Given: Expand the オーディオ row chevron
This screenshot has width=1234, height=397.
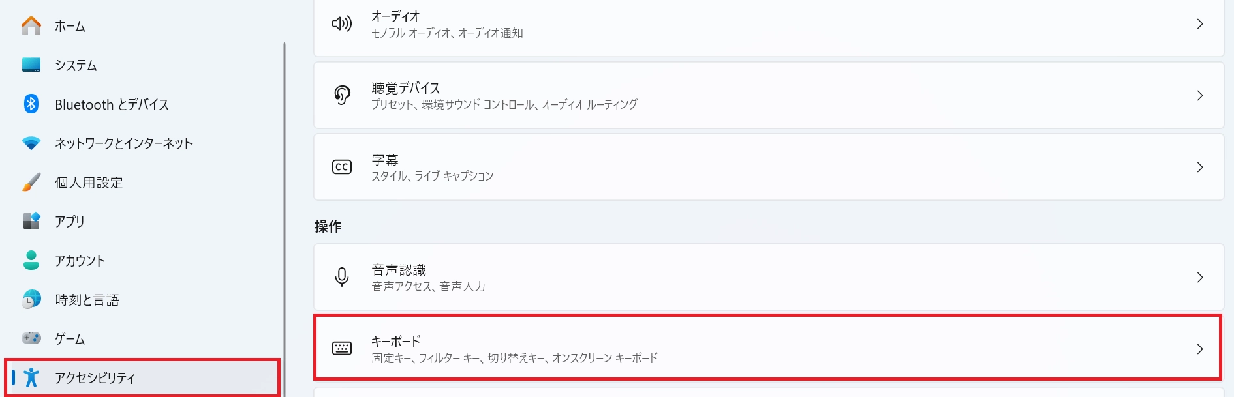Looking at the screenshot, I should click(1199, 24).
